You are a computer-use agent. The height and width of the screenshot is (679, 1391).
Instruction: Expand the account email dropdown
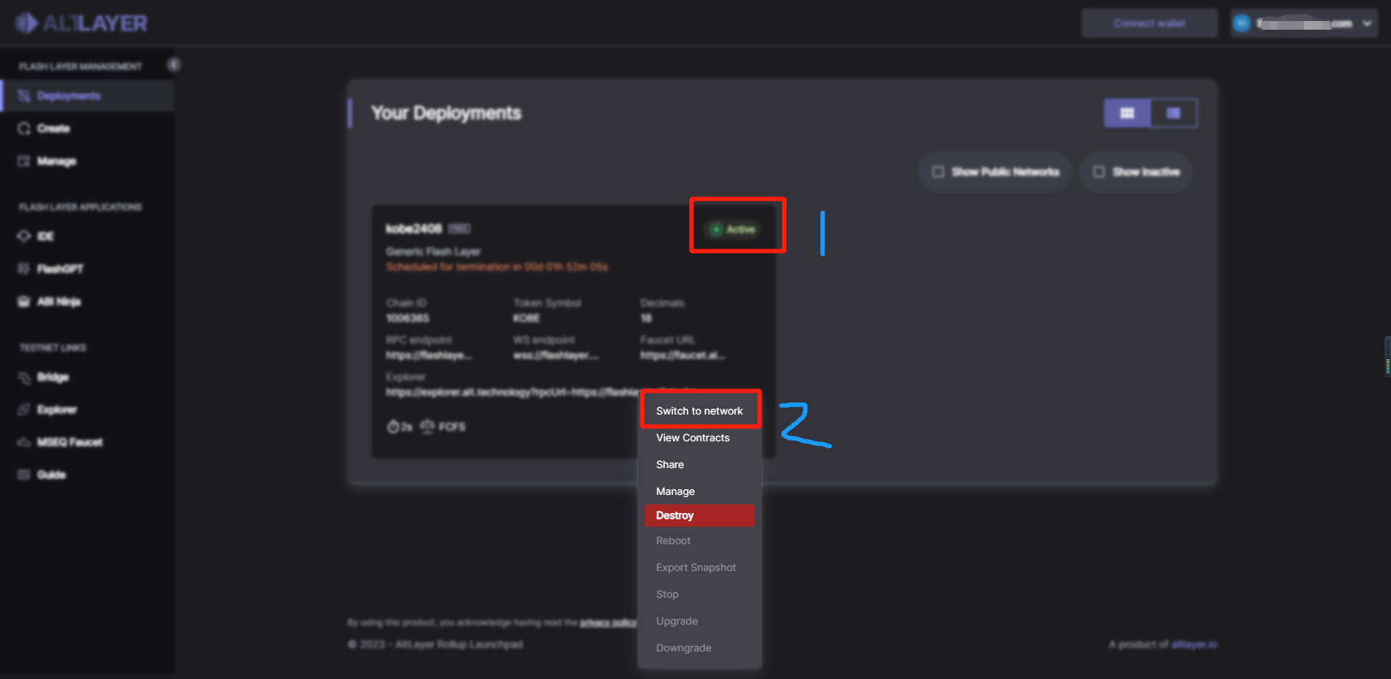coord(1366,23)
